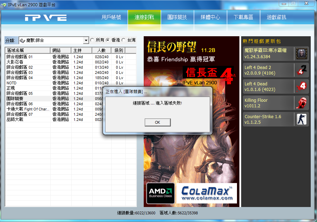Image resolution: width=317 pixels, height=222 pixels.
Task: Select the 正規 row
Action: coord(54,88)
